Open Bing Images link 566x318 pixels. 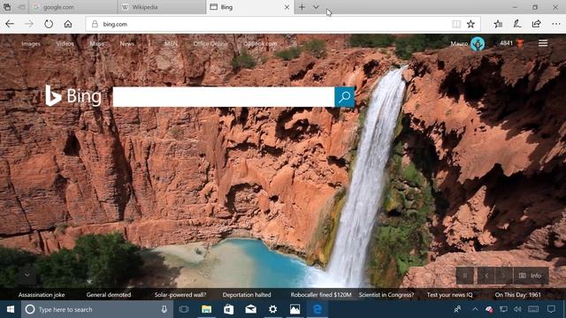tap(31, 44)
